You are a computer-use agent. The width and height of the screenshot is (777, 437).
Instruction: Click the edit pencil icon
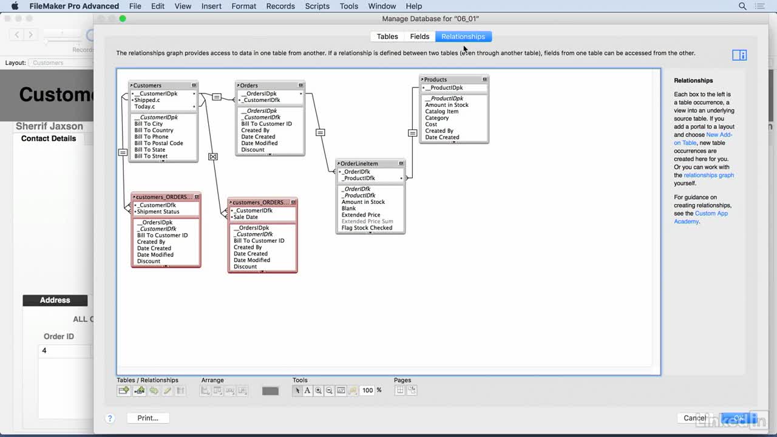pyautogui.click(x=168, y=391)
